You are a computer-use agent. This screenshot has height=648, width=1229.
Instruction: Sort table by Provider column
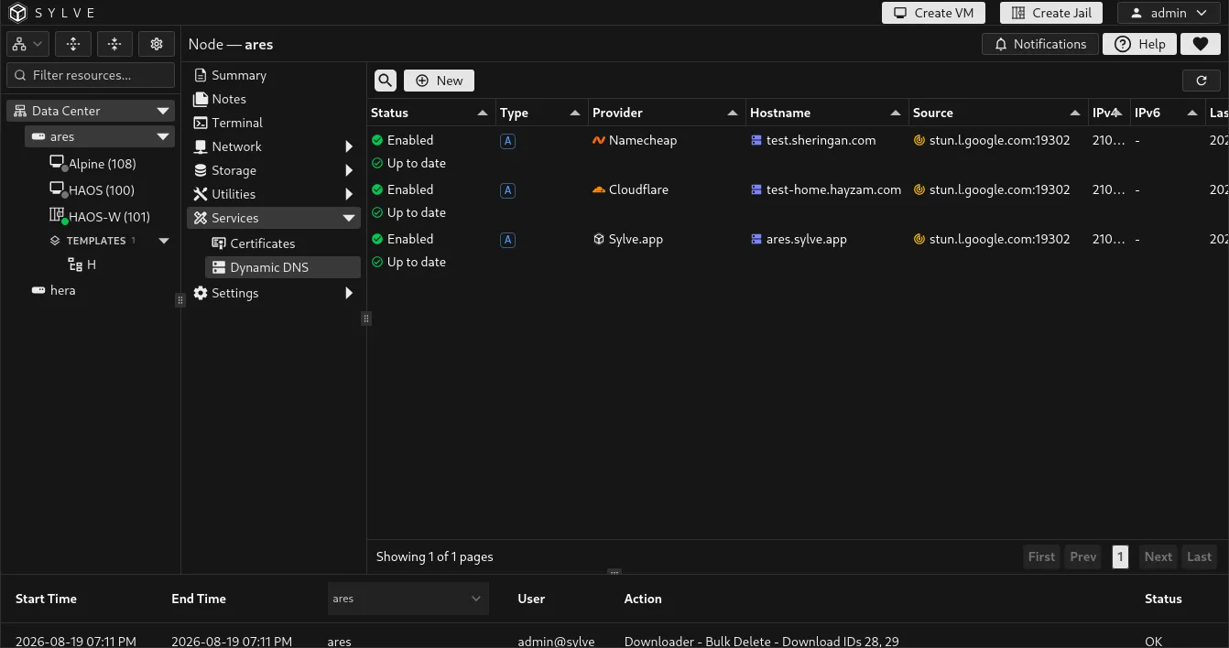[x=667, y=113]
